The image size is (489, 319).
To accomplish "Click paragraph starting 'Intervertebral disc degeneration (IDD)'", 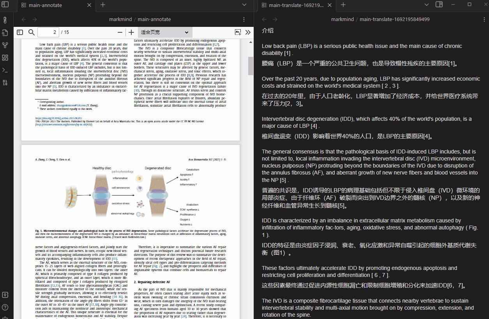I will (367, 122).
